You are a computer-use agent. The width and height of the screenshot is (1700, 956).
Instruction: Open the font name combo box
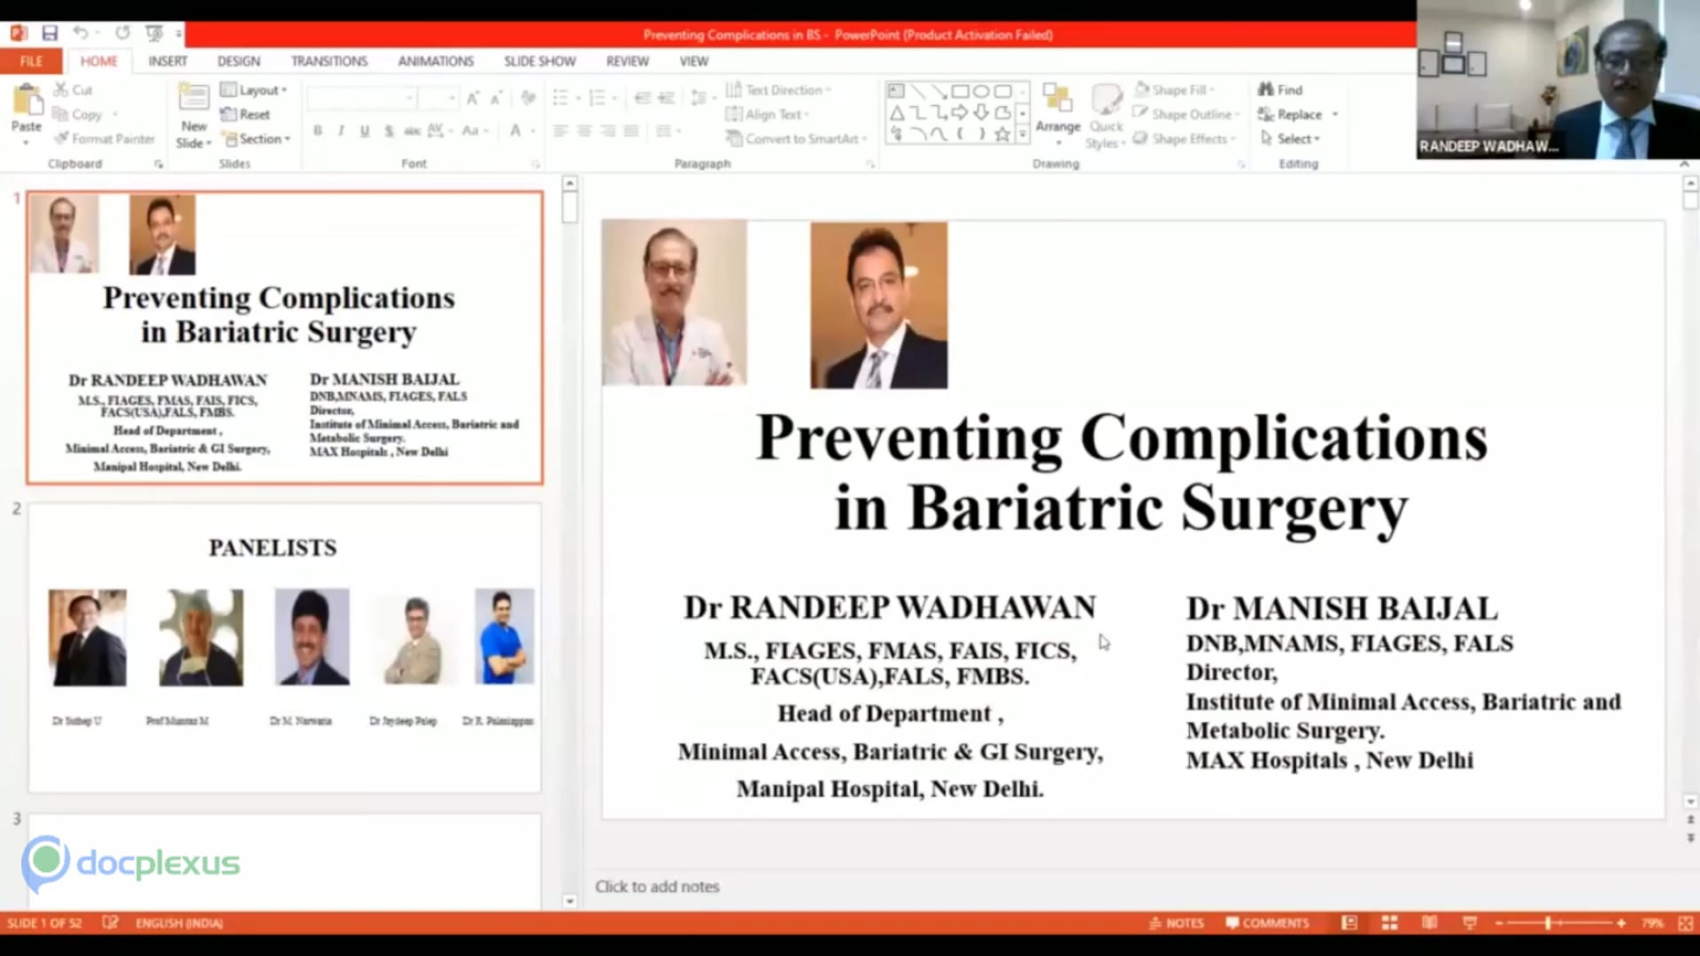pos(361,97)
